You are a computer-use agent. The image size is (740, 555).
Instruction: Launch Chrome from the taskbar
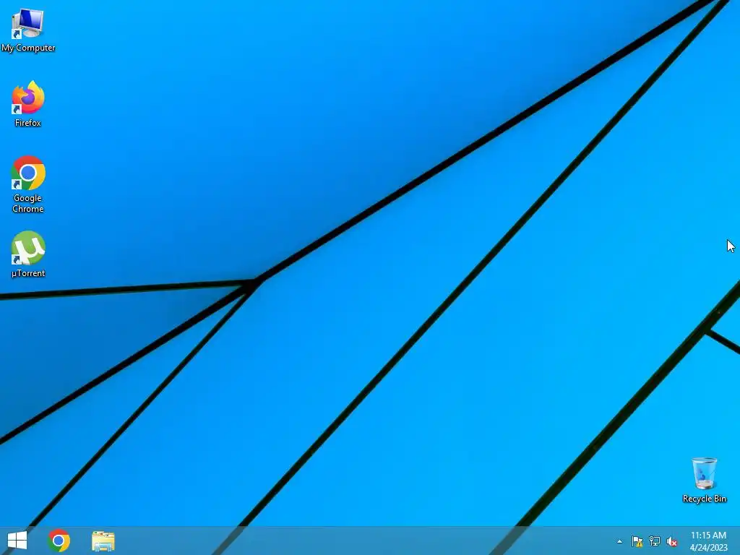(x=59, y=541)
